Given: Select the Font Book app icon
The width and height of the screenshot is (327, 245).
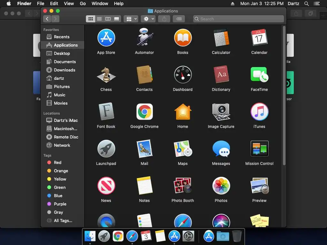Looking at the screenshot, I should click(106, 112).
